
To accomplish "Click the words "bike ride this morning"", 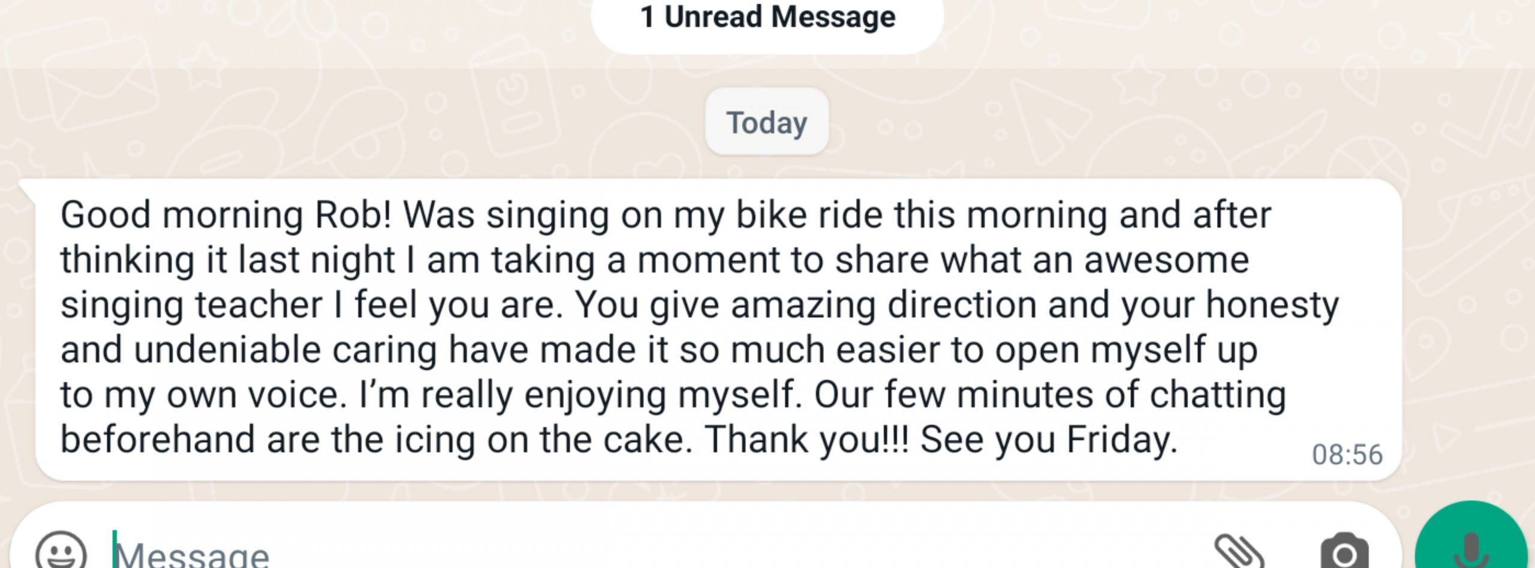I will [x=922, y=215].
